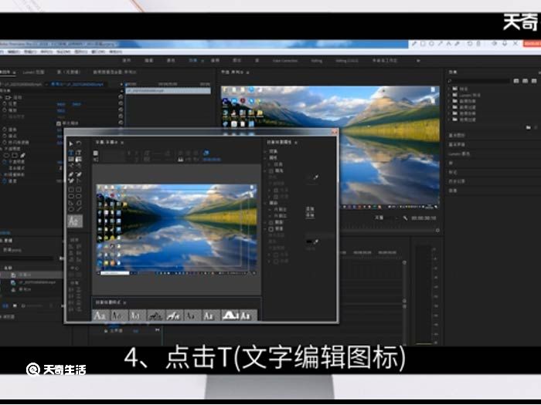This screenshot has width=541, height=405.
Task: Select the Vertical Type tool
Action: (x=79, y=153)
